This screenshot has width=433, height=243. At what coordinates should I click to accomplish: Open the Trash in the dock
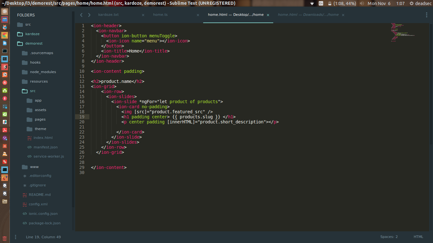click(4, 239)
